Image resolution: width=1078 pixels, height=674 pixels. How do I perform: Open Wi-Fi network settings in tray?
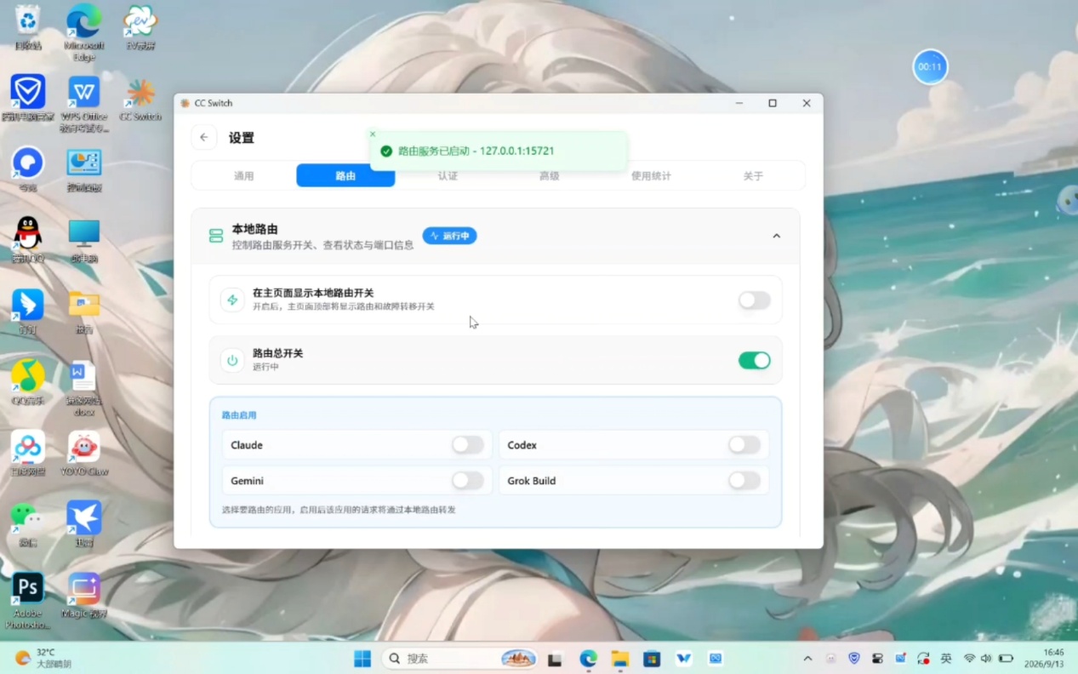coord(969,659)
